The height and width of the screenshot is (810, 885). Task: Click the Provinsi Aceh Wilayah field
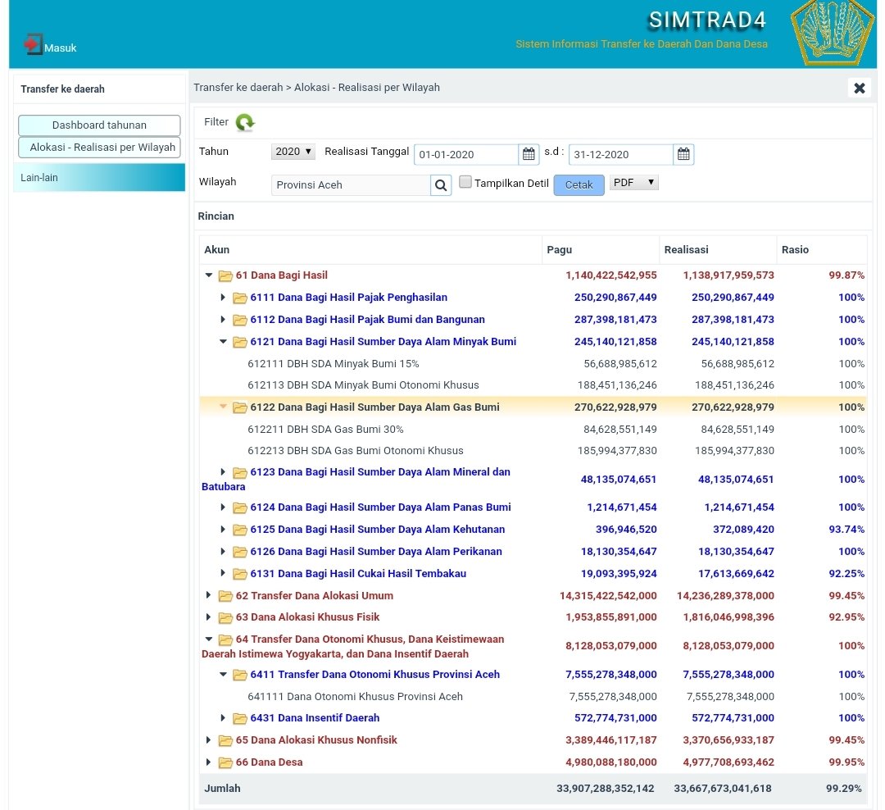coord(351,185)
